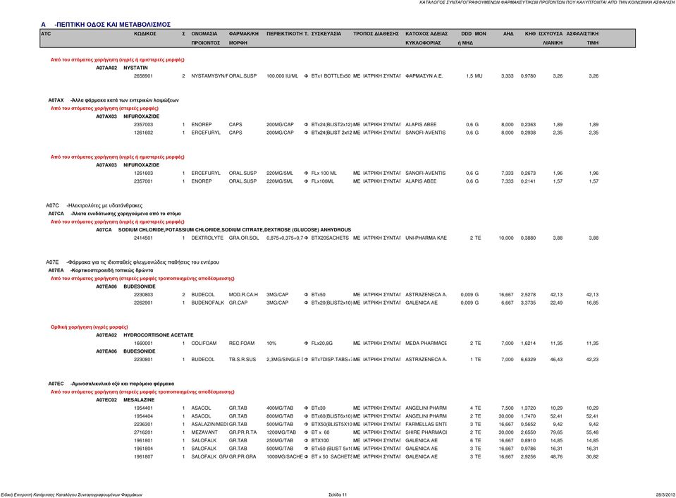
Task: Click price 46,43 for BUDECOL TB.S.R.SUS
Action: [556, 360]
